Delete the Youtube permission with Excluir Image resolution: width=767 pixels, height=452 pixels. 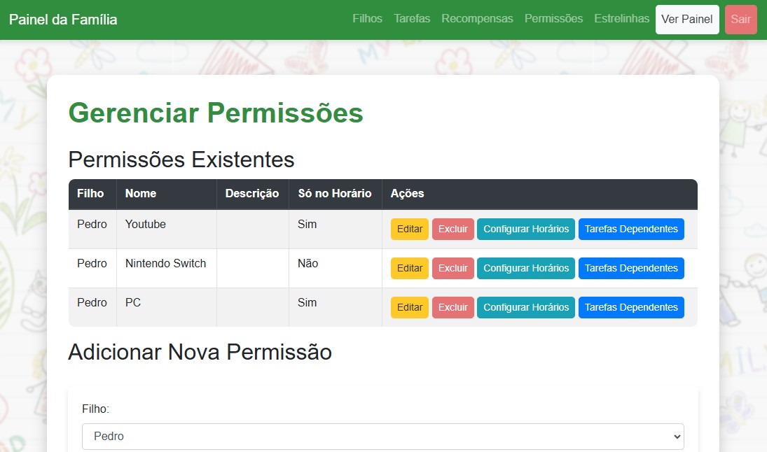click(x=453, y=229)
